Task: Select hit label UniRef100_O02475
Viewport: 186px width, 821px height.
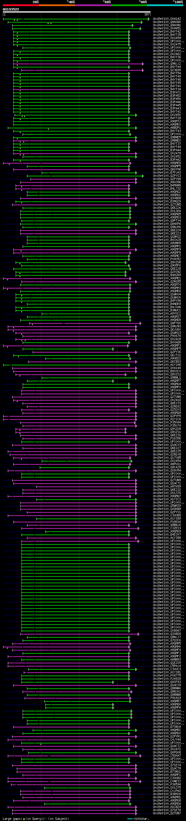Action: tap(167, 44)
